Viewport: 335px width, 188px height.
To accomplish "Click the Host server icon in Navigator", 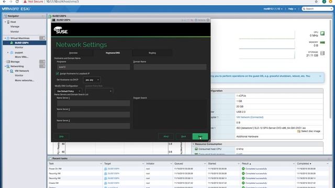I will click(8, 22).
